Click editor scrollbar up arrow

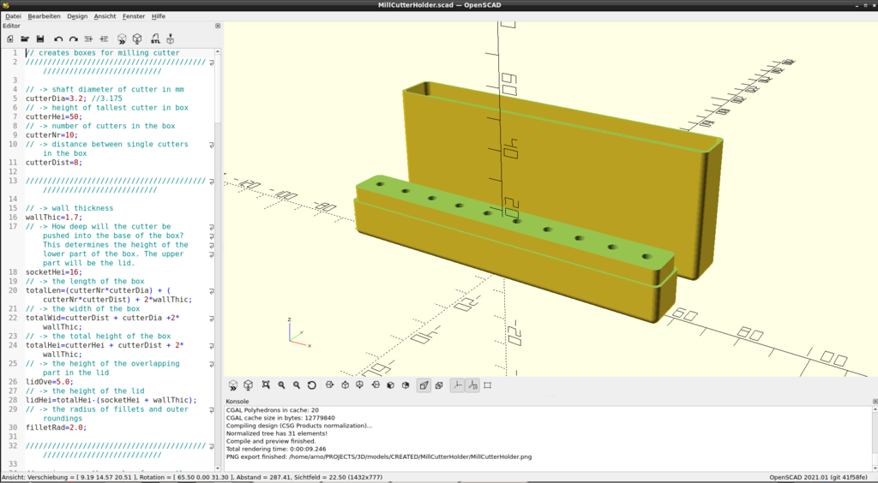pyautogui.click(x=218, y=51)
